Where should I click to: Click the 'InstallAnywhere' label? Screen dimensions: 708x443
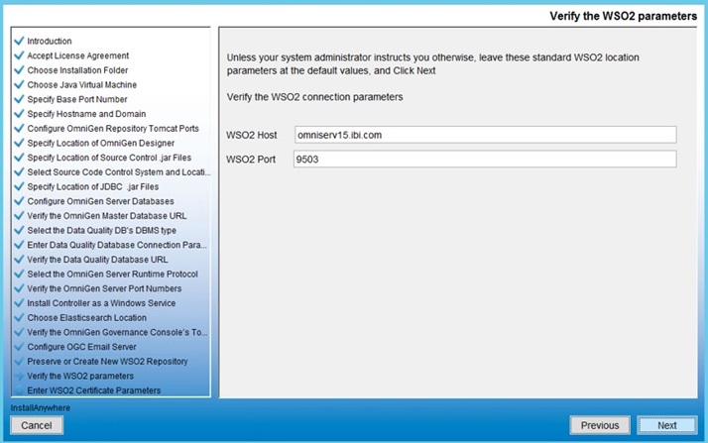click(41, 407)
